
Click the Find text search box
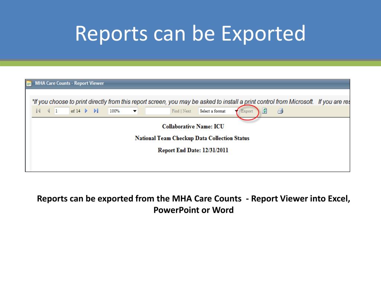pyautogui.click(x=157, y=111)
